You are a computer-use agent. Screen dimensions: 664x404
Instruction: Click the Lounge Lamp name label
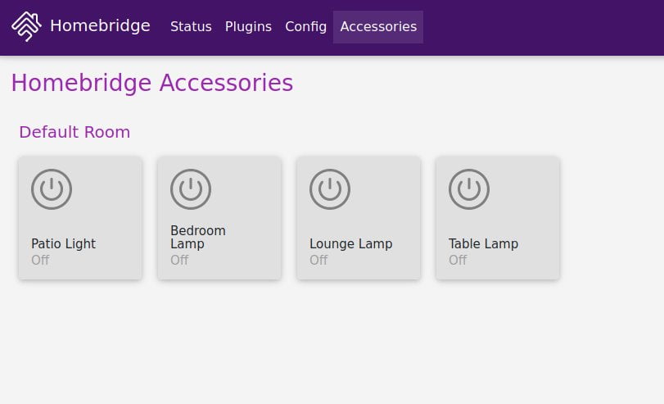coord(350,243)
